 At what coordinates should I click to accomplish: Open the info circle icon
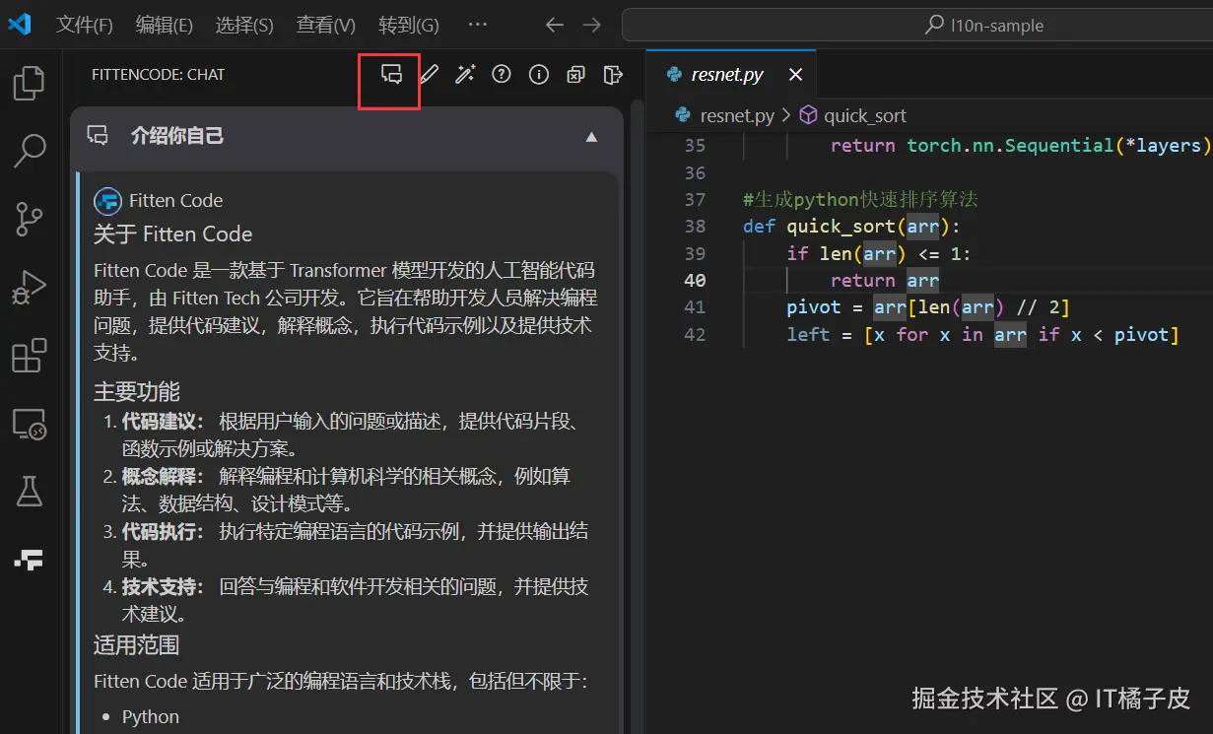click(538, 74)
